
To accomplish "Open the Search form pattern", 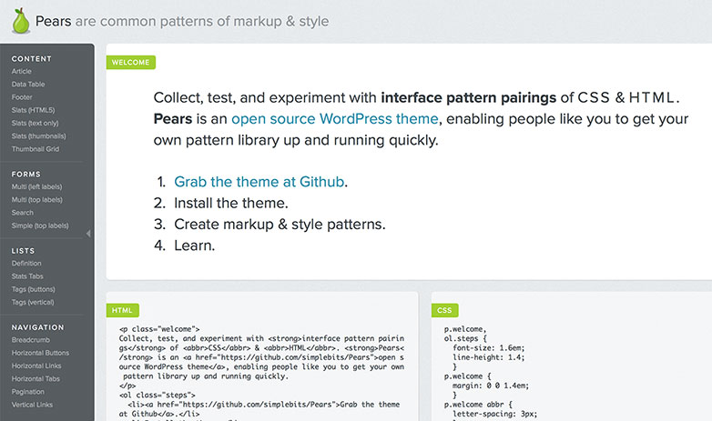I will coord(22,213).
